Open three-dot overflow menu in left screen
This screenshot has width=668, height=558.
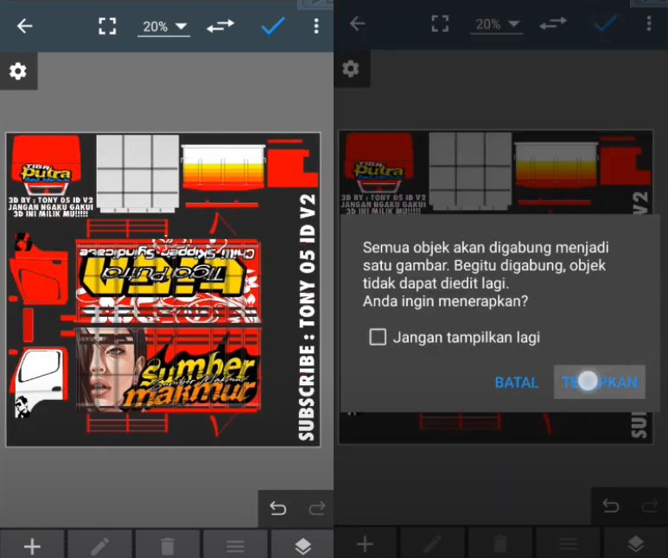(x=316, y=26)
